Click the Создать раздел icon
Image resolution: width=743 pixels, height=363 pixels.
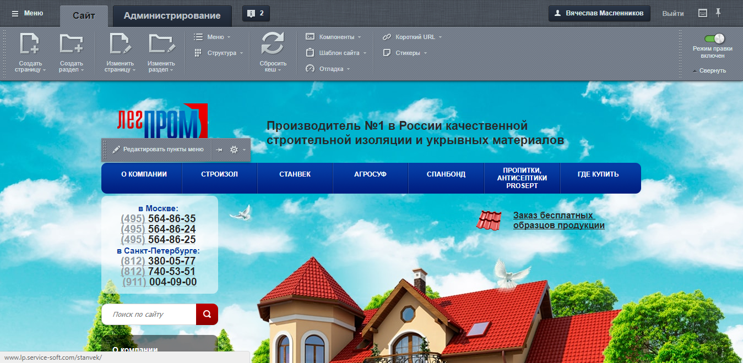pyautogui.click(x=71, y=44)
